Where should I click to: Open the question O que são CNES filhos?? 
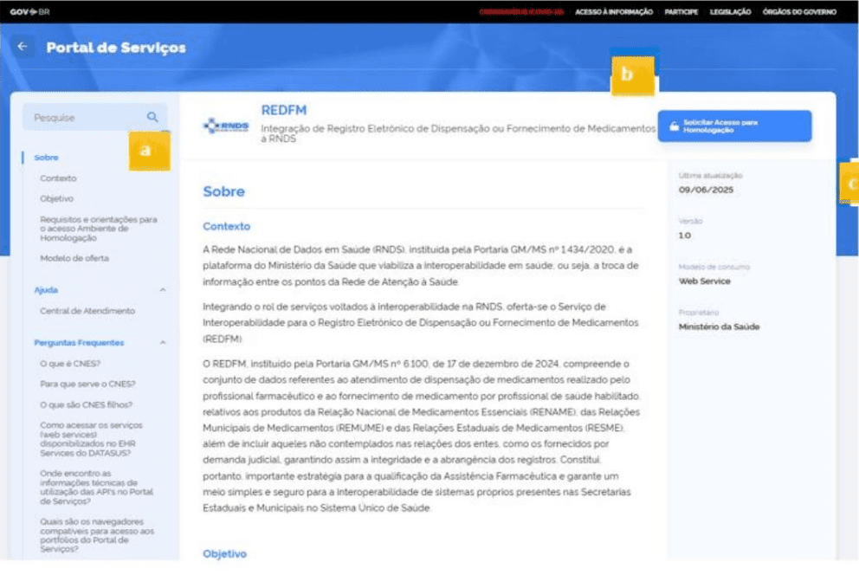click(x=86, y=404)
